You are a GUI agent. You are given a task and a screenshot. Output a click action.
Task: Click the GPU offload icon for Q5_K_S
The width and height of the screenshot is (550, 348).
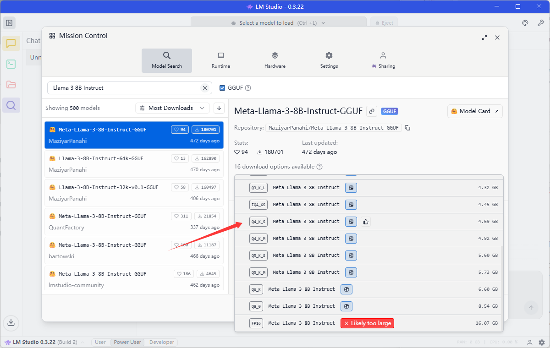351,256
